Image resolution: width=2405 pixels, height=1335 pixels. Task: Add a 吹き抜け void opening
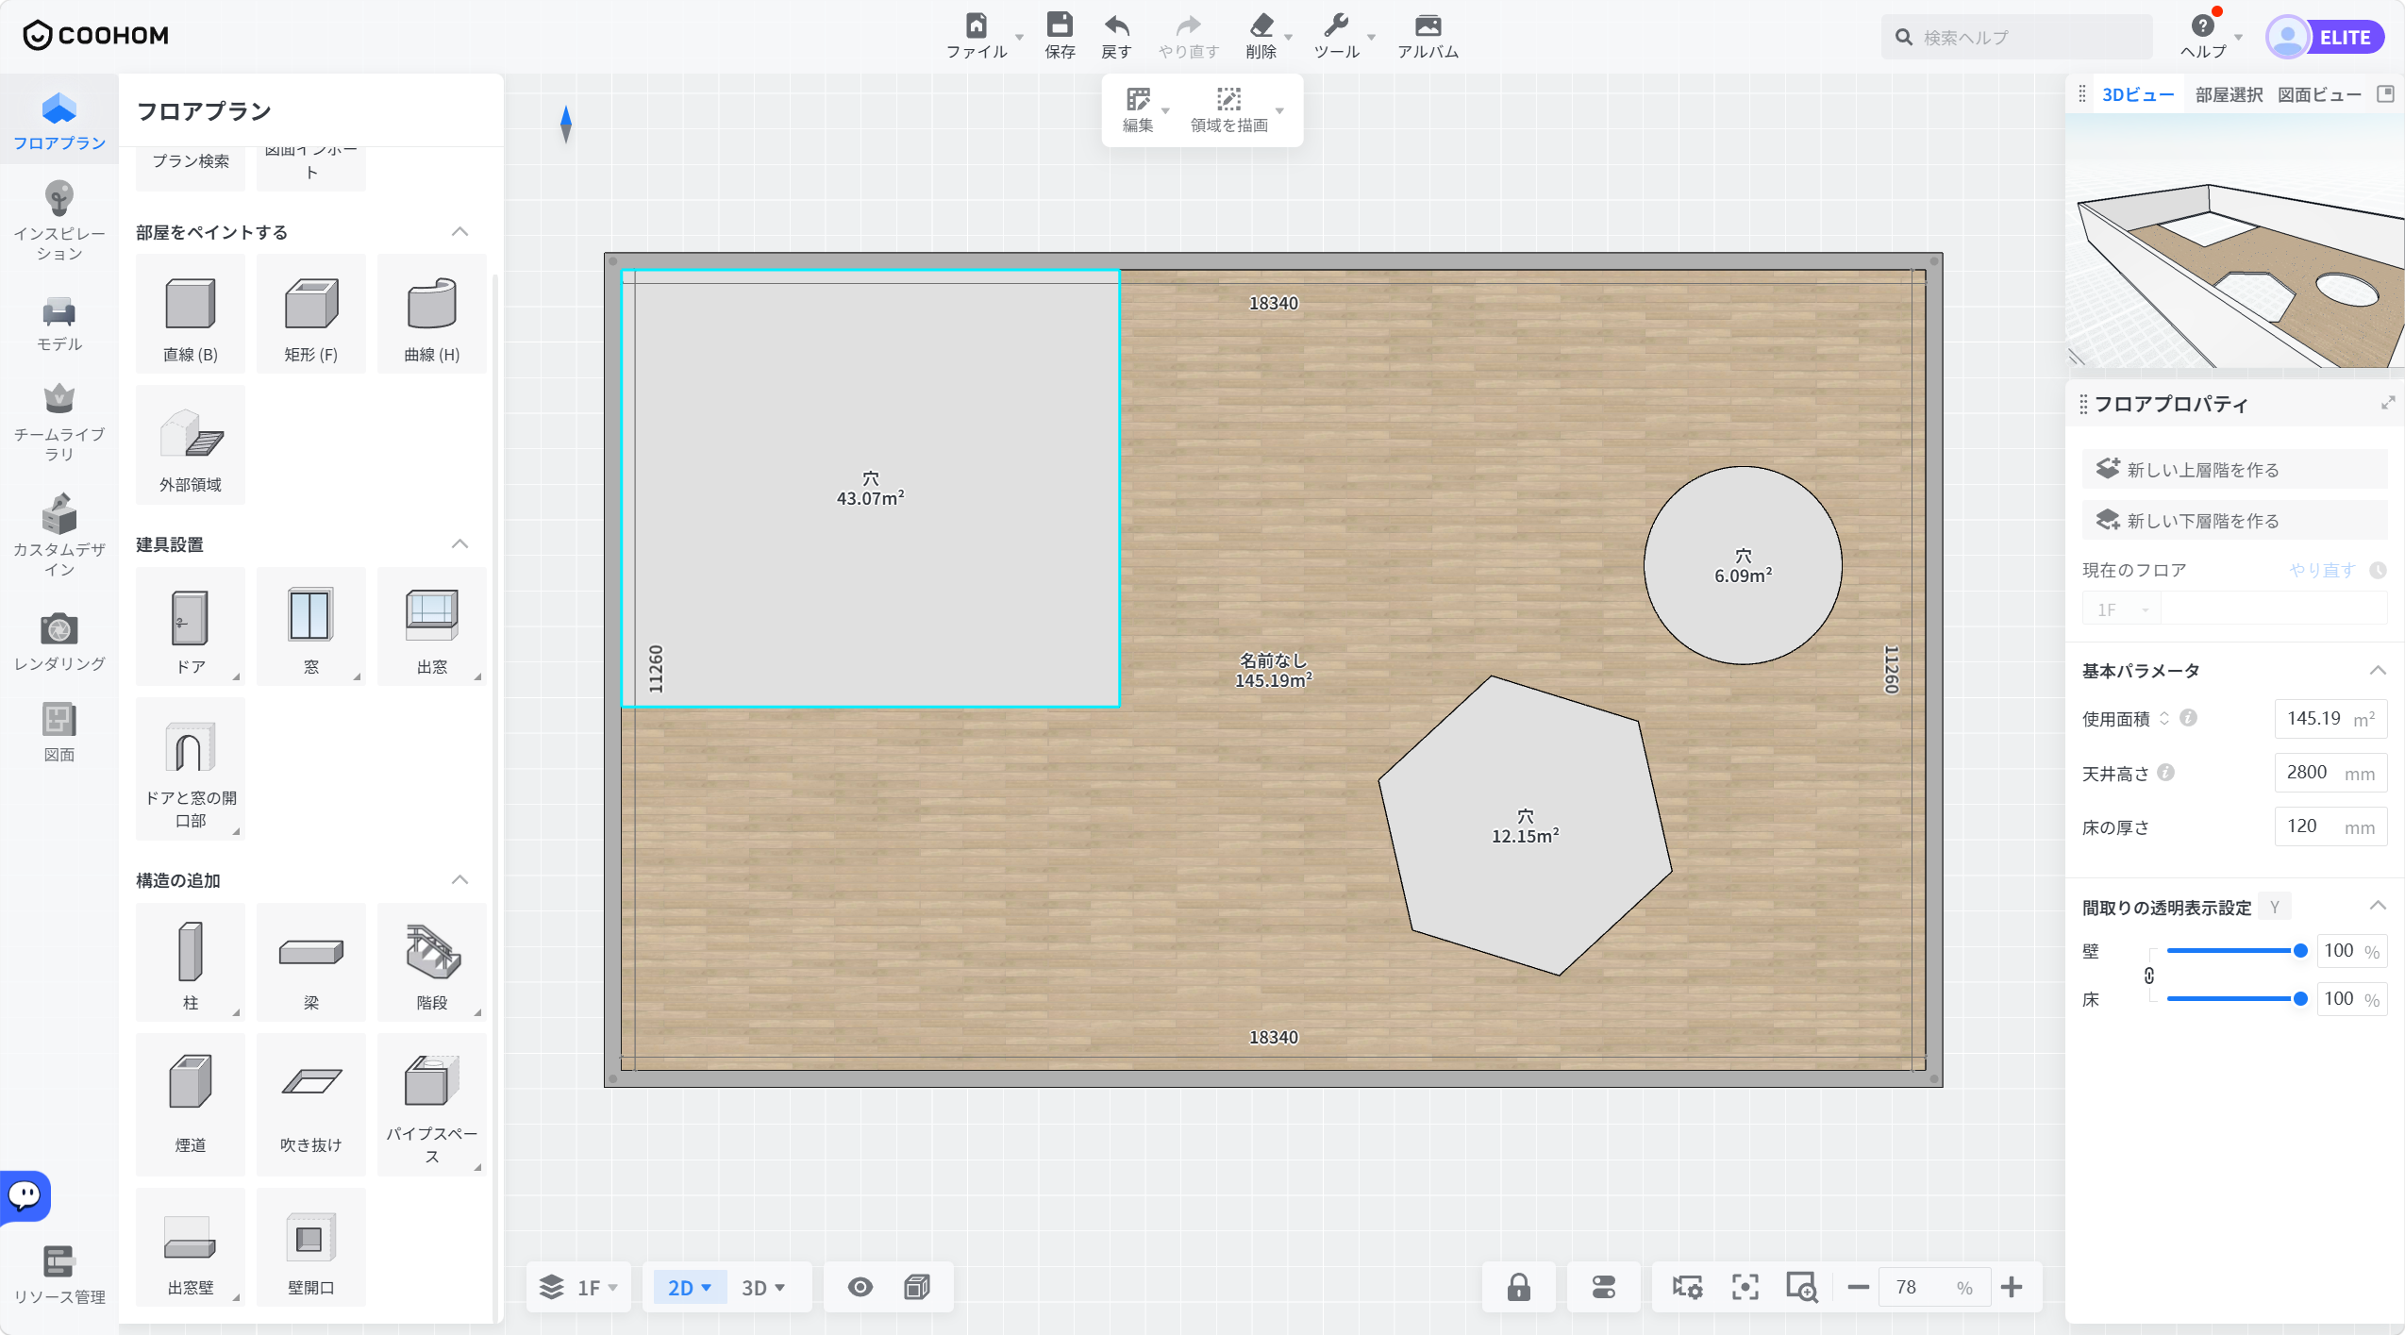point(311,1105)
